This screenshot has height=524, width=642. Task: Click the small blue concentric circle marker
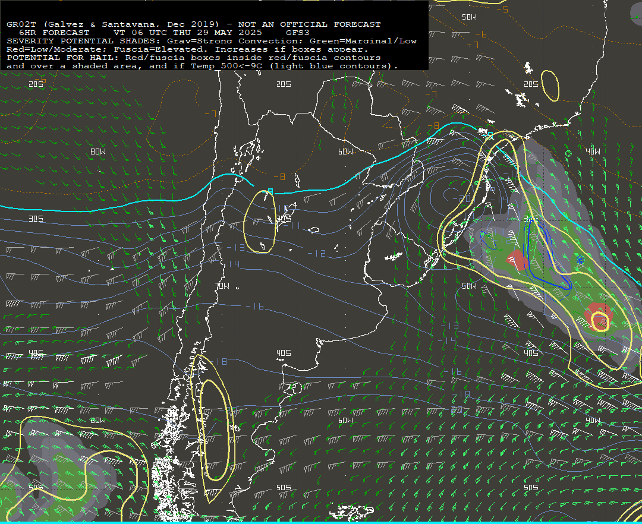click(x=580, y=260)
